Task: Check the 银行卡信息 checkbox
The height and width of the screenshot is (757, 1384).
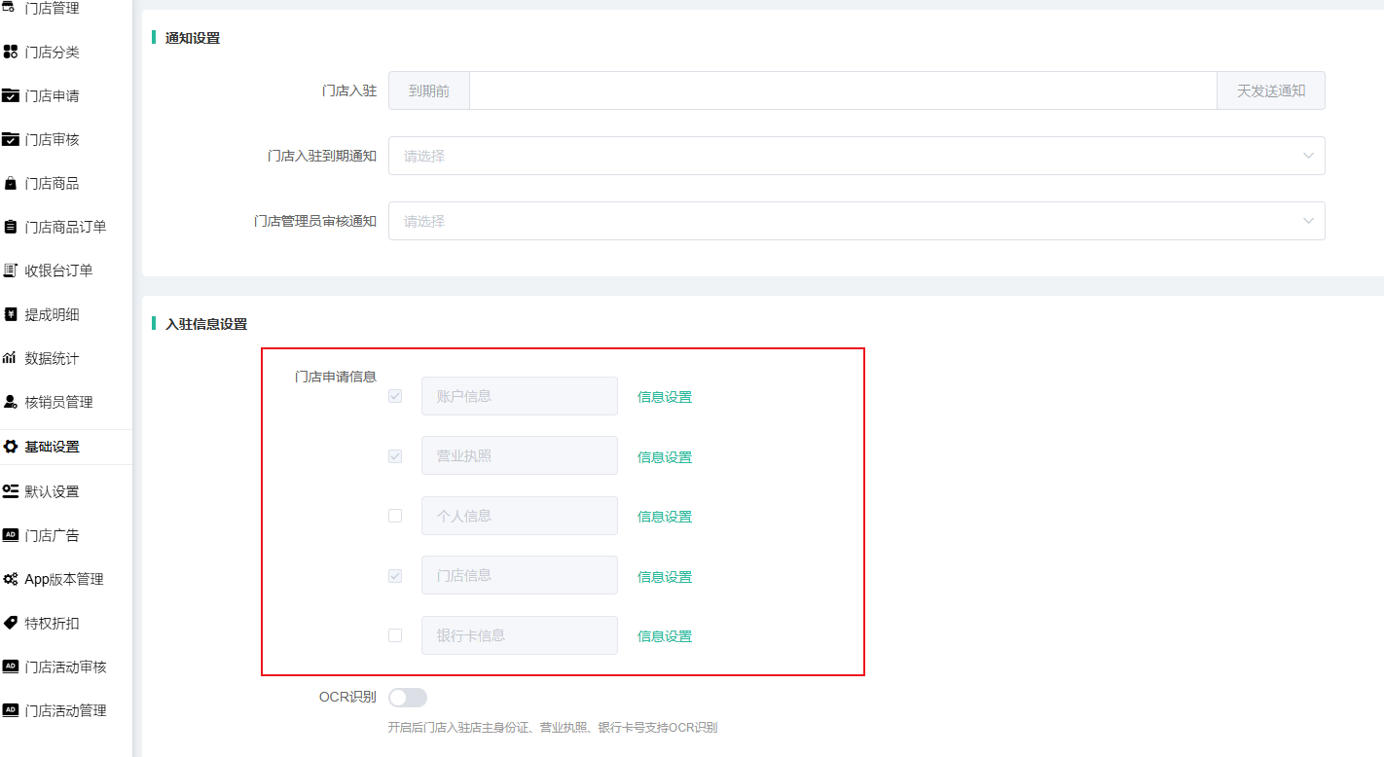Action: (x=395, y=635)
